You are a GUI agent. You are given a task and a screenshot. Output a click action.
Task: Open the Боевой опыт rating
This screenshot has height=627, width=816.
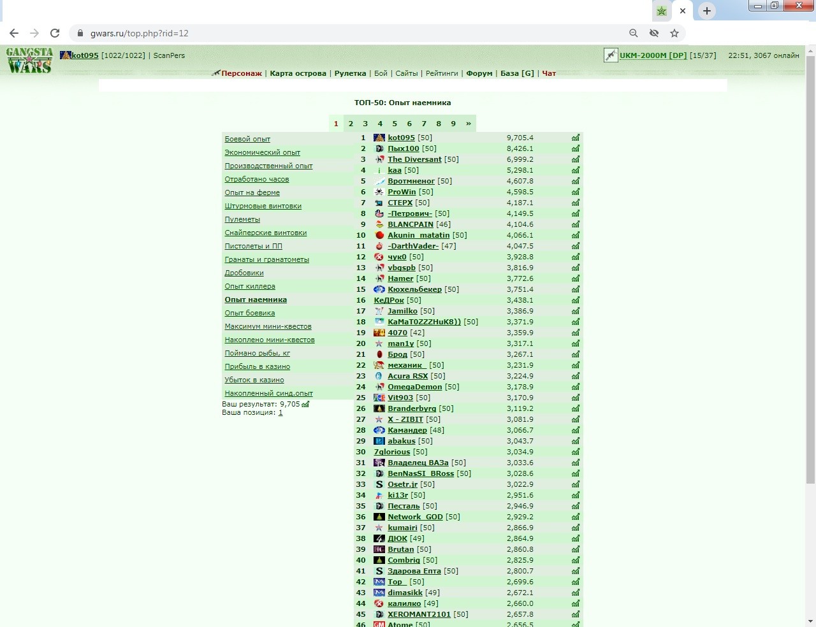tap(247, 139)
